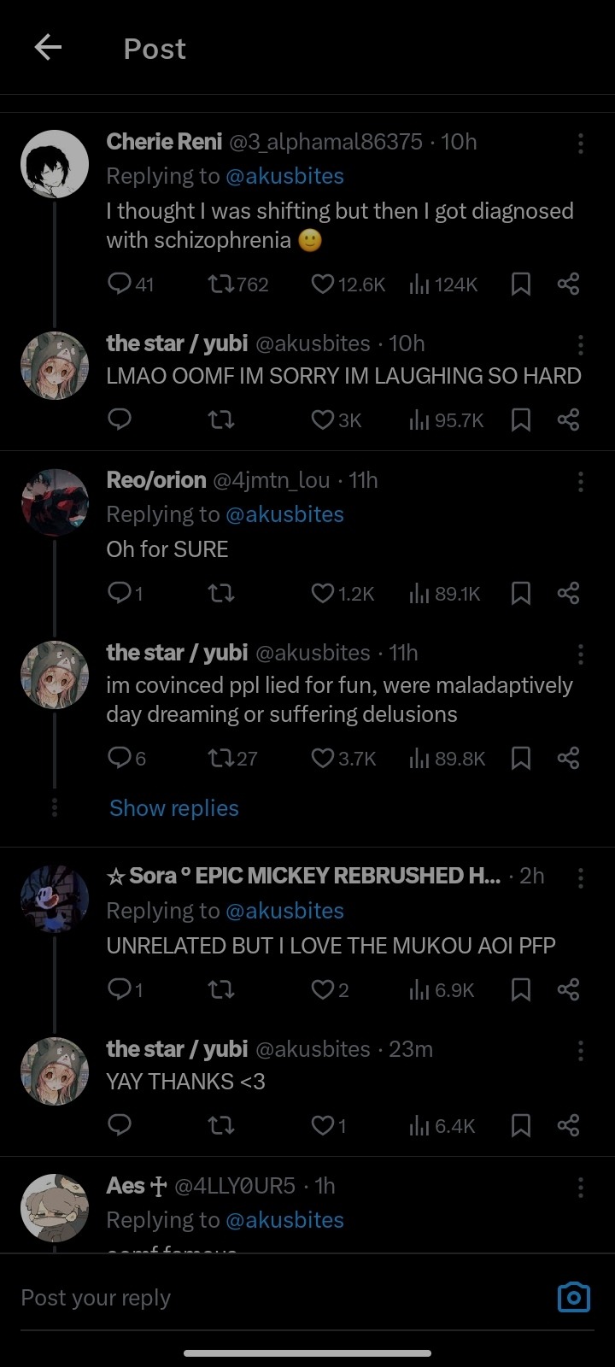The height and width of the screenshot is (1367, 615).
Task: Open Cherie Reni's profile picture
Action: (55, 164)
